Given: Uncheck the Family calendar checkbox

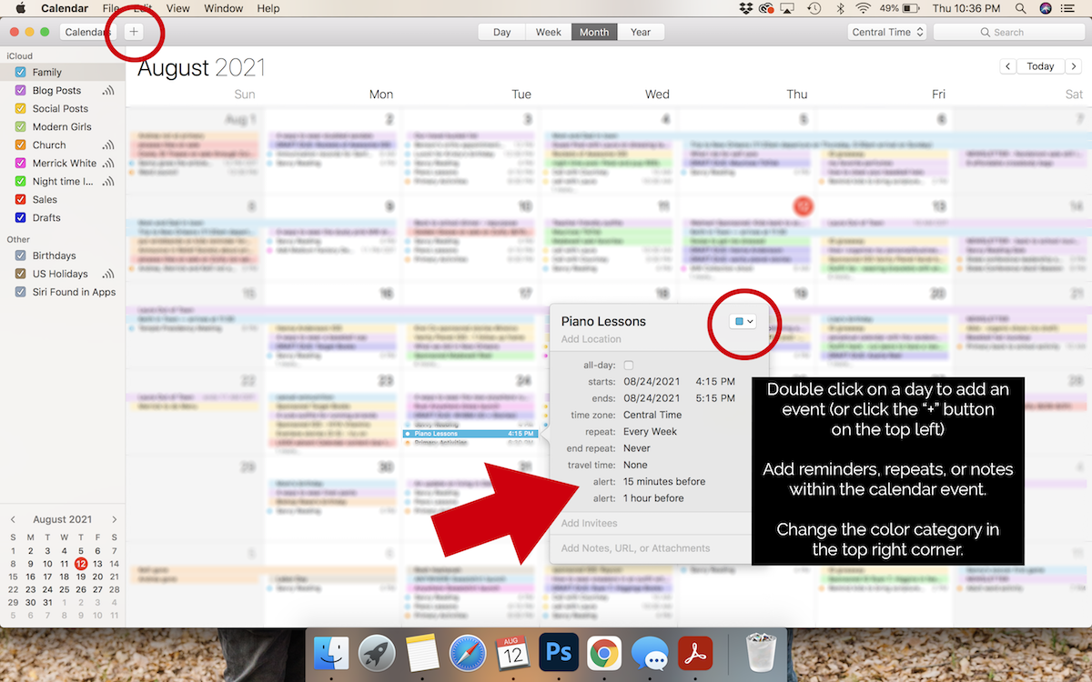Looking at the screenshot, I should click(21, 73).
